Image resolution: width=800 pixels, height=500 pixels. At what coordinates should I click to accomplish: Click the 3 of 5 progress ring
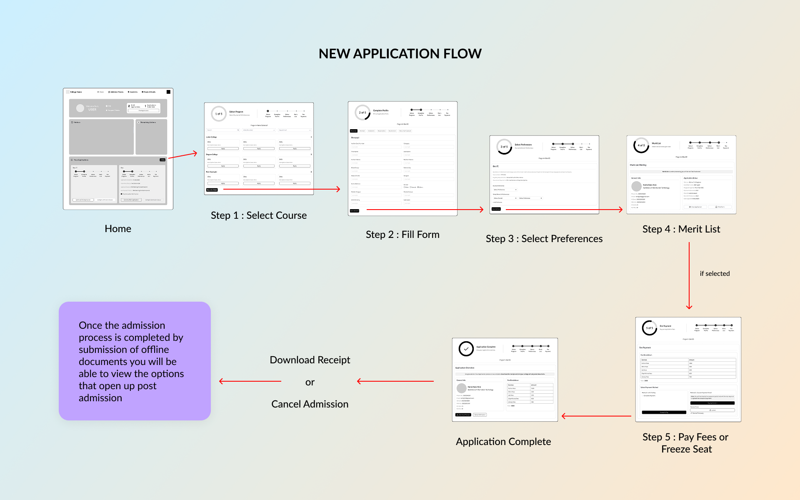point(504,147)
